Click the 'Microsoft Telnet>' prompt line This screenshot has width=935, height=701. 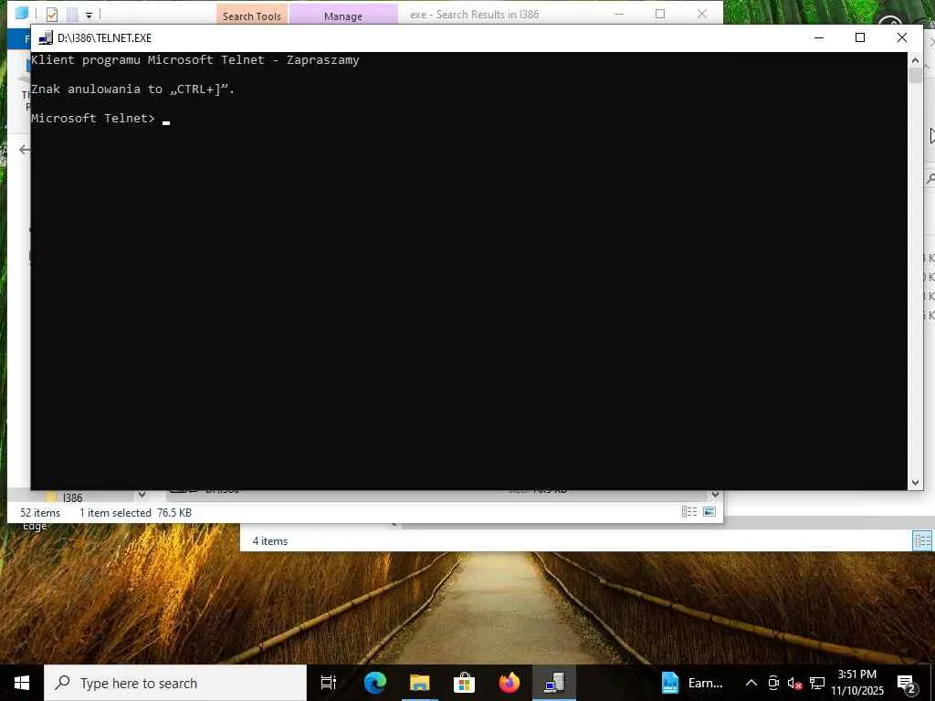coord(92,118)
